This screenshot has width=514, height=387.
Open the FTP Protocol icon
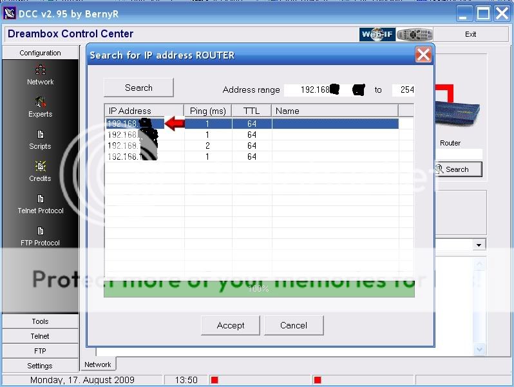pos(40,232)
